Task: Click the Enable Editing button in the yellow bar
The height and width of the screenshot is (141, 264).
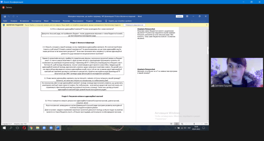Action: [134, 25]
